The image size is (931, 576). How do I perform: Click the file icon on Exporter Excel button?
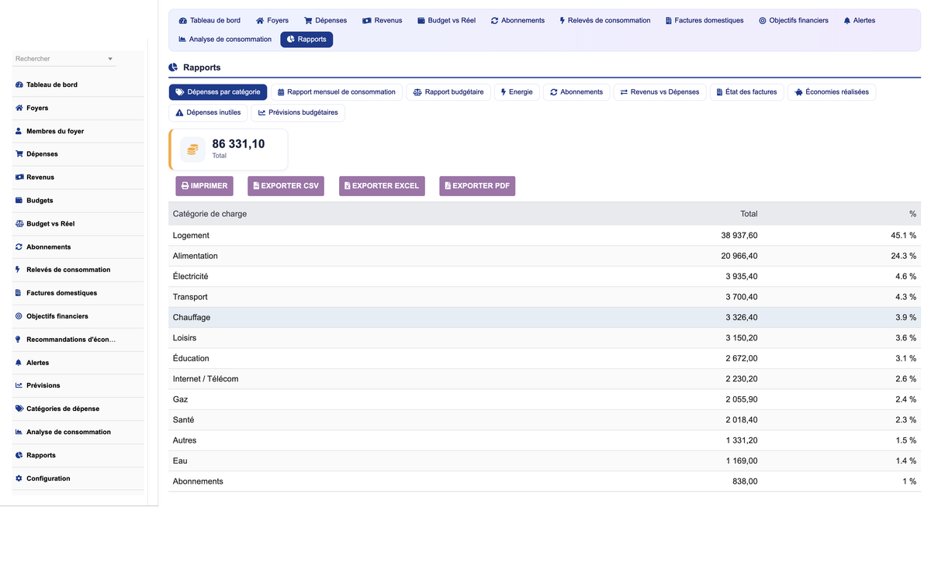(348, 186)
